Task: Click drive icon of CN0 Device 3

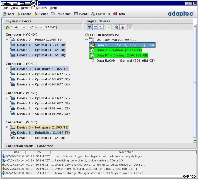Action: click(12, 55)
